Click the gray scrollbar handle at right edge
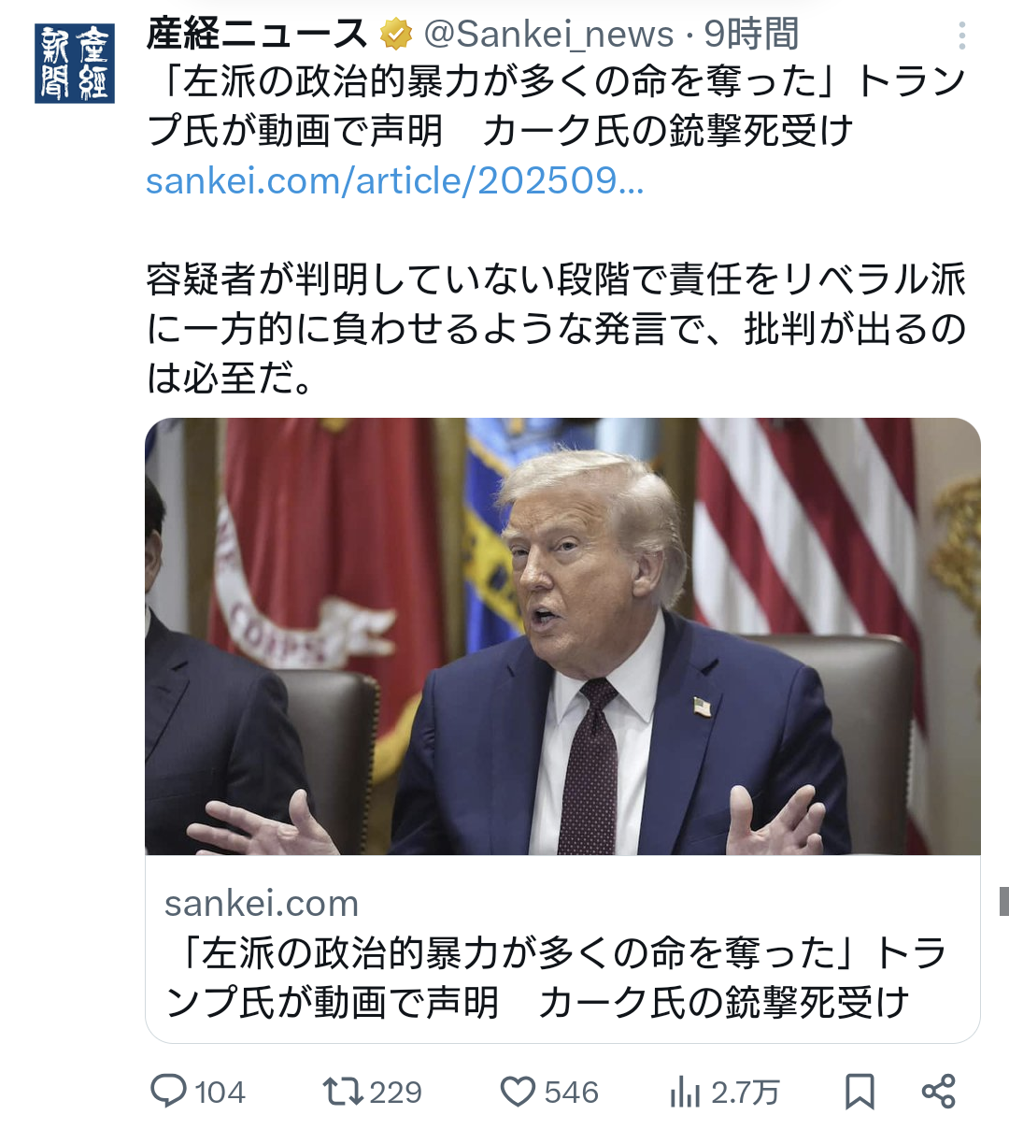This screenshot has height=1129, width=1009. pyautogui.click(x=1003, y=901)
